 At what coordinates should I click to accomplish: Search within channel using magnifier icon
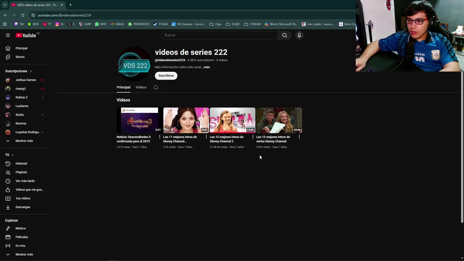tap(156, 87)
